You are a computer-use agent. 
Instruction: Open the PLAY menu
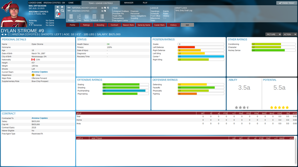click(x=145, y=3)
